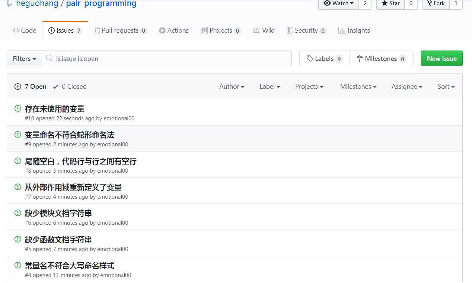Open the Actions tab
This screenshot has width=472, height=283.
click(x=174, y=30)
